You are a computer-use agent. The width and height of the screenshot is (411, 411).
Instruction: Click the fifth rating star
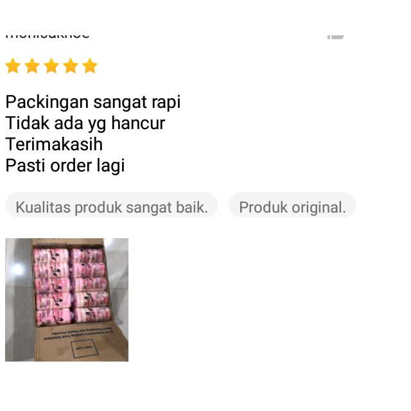coord(90,66)
